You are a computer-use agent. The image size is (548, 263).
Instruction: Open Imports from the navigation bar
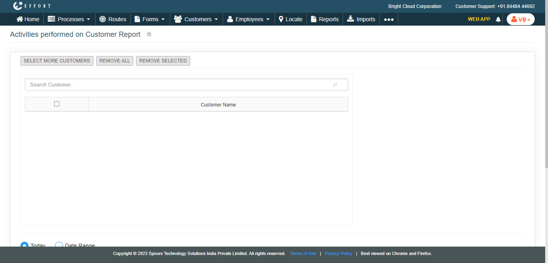coord(361,19)
